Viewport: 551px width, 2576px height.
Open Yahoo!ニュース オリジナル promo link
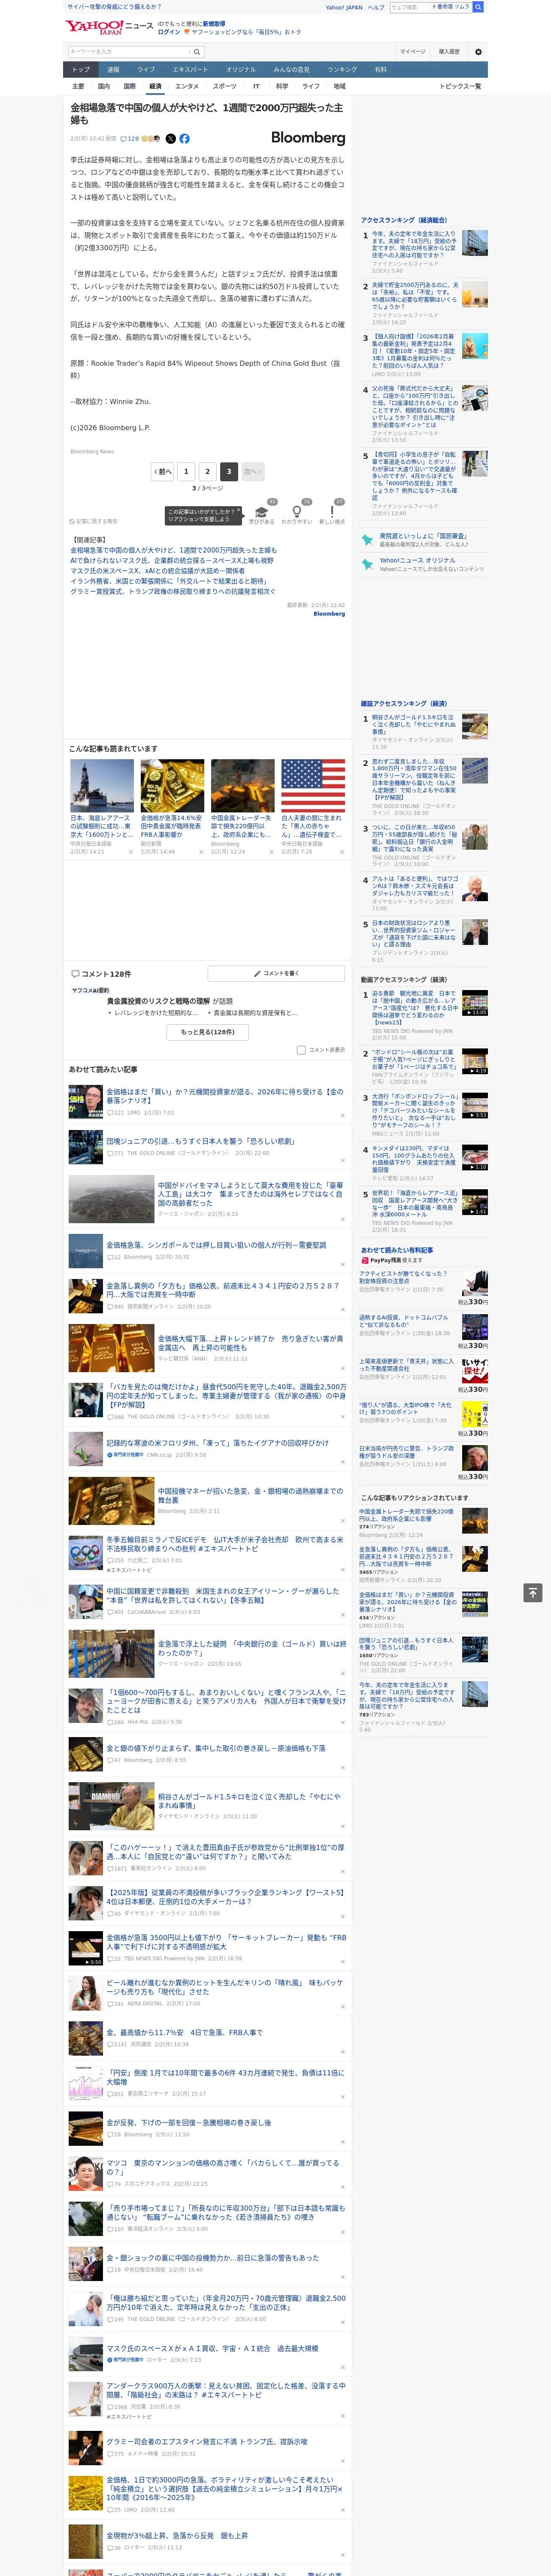(417, 560)
